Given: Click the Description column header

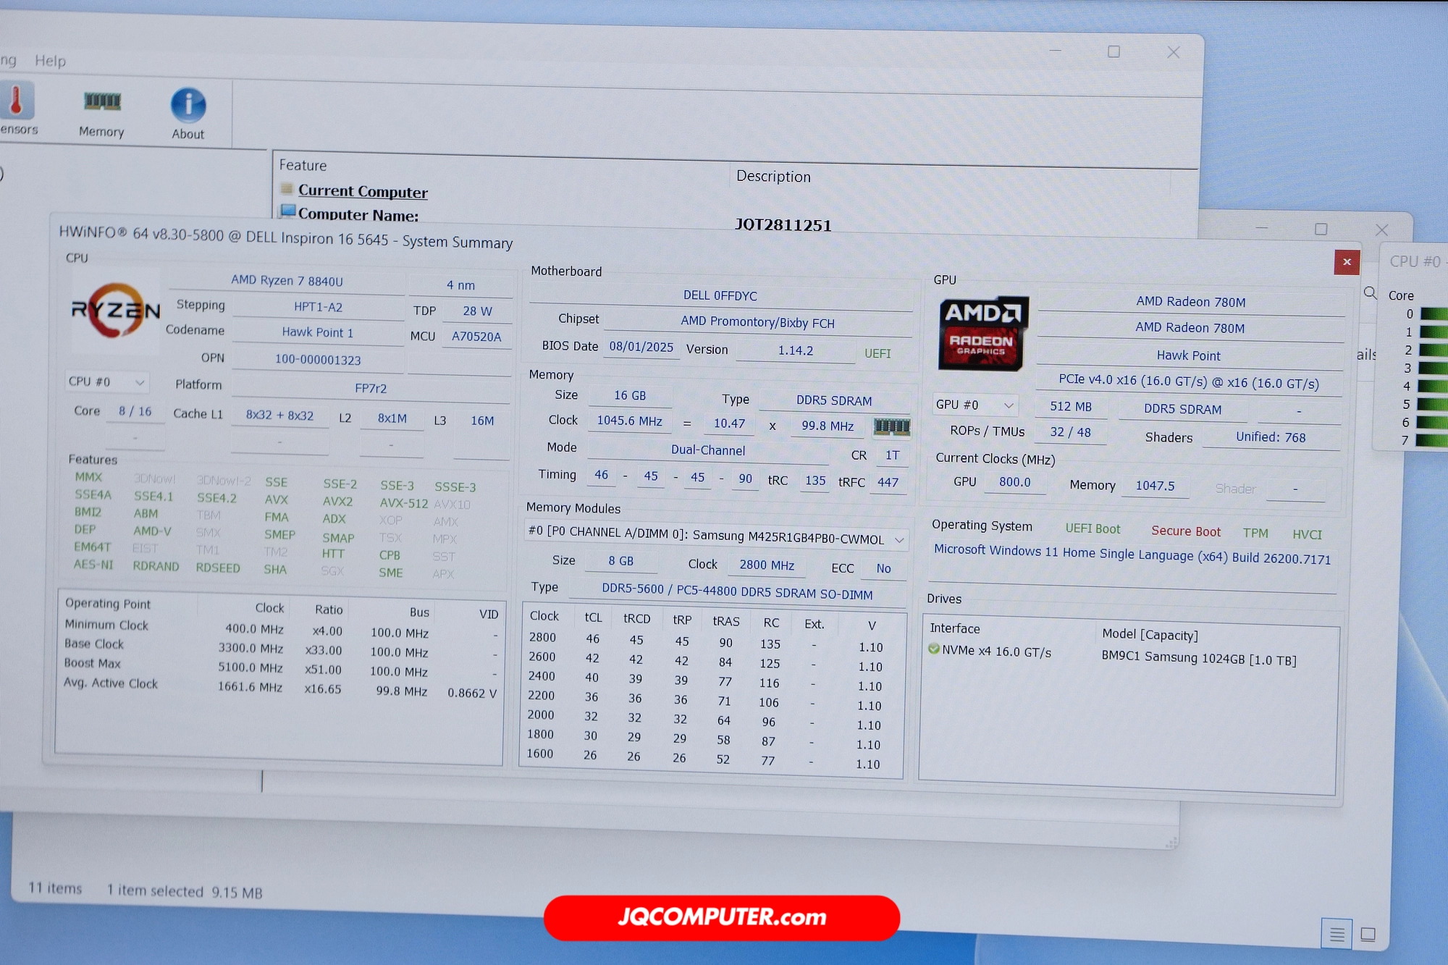Looking at the screenshot, I should (x=773, y=177).
